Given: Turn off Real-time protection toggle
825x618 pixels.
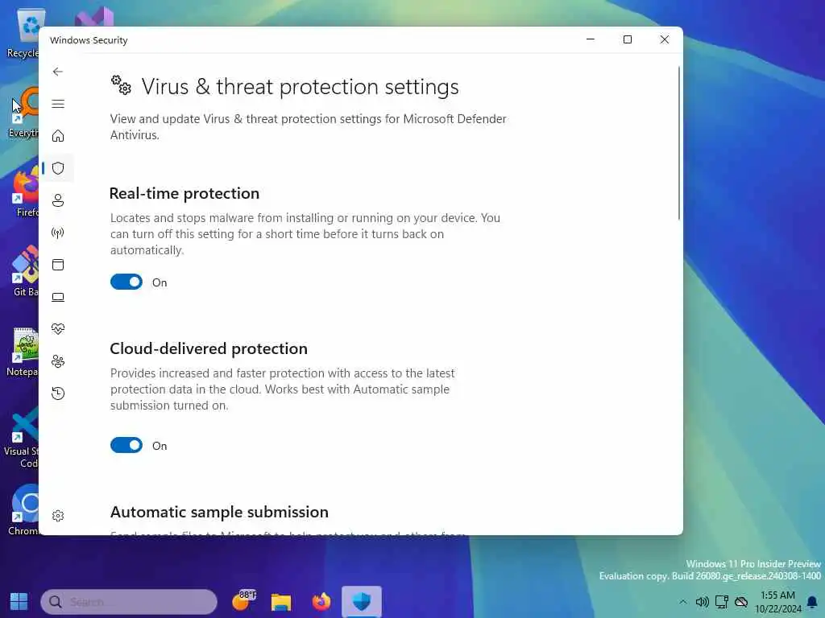Looking at the screenshot, I should [126, 282].
